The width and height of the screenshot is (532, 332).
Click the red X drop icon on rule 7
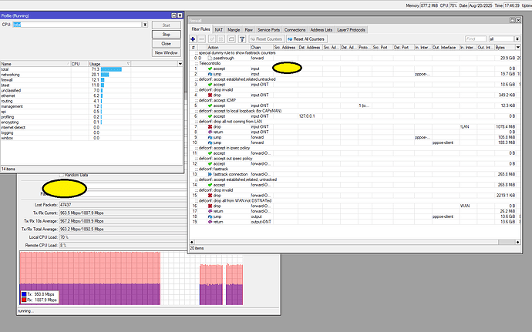point(208,126)
